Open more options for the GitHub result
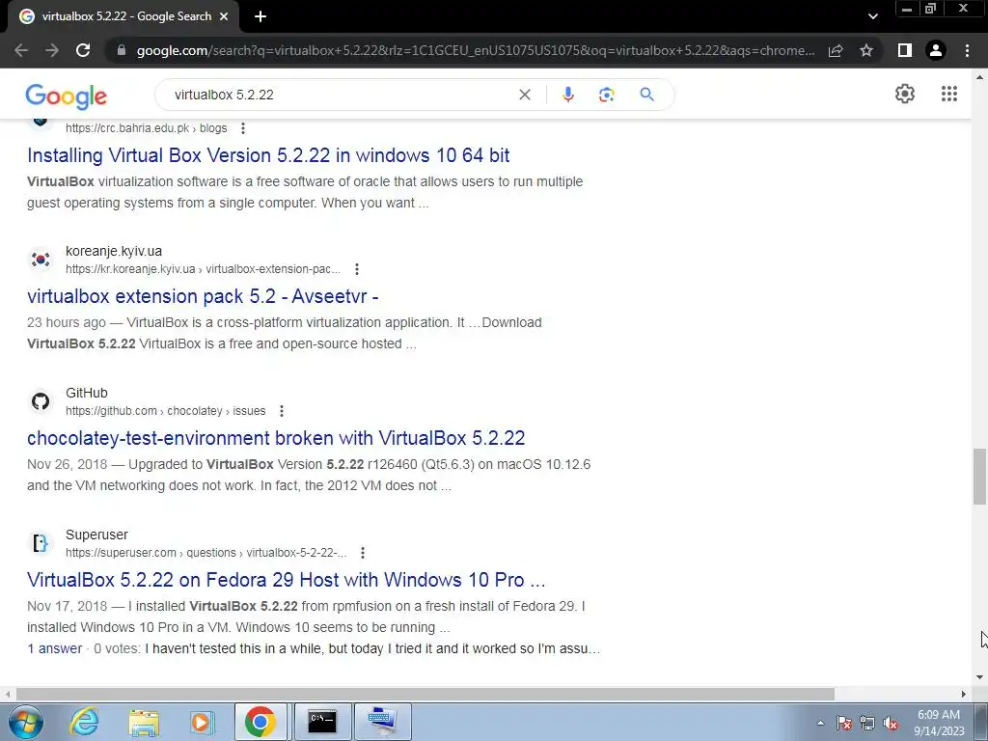 click(282, 411)
